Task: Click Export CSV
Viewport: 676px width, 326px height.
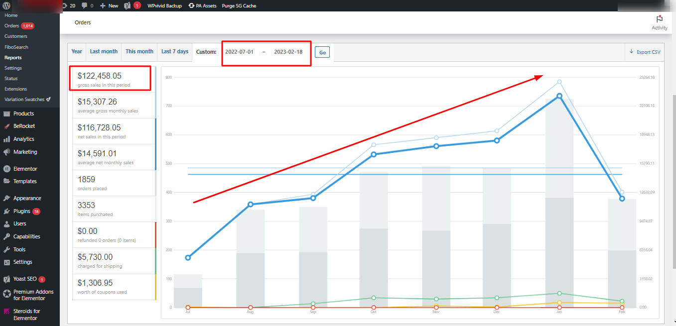Action: (645, 52)
